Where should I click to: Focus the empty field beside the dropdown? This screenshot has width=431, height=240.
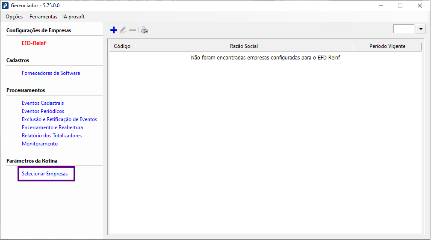404,29
